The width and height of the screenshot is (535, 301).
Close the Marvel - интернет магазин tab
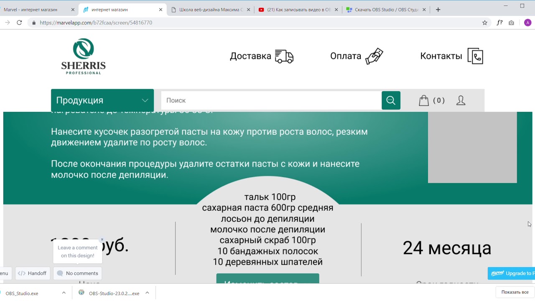pyautogui.click(x=73, y=10)
